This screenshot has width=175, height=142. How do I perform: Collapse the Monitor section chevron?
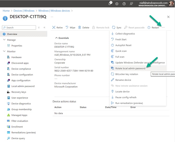(x=4, y=51)
